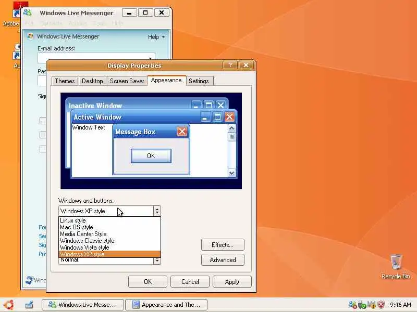417x312 pixels.
Task: Click the tray icon with yellow warning badge
Action: tap(371, 305)
